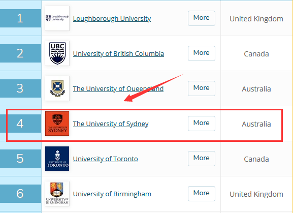Image resolution: width=293 pixels, height=213 pixels.
Task: Click the University of Sydney logo
Action: click(x=57, y=124)
